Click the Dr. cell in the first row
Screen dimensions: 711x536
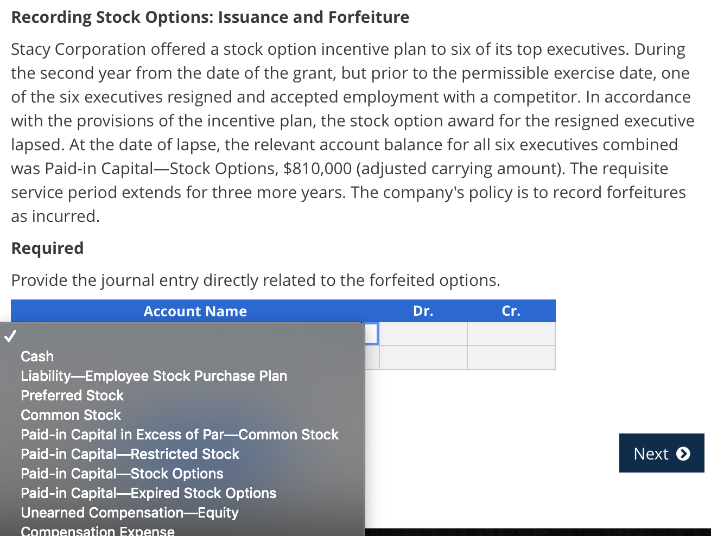point(423,333)
